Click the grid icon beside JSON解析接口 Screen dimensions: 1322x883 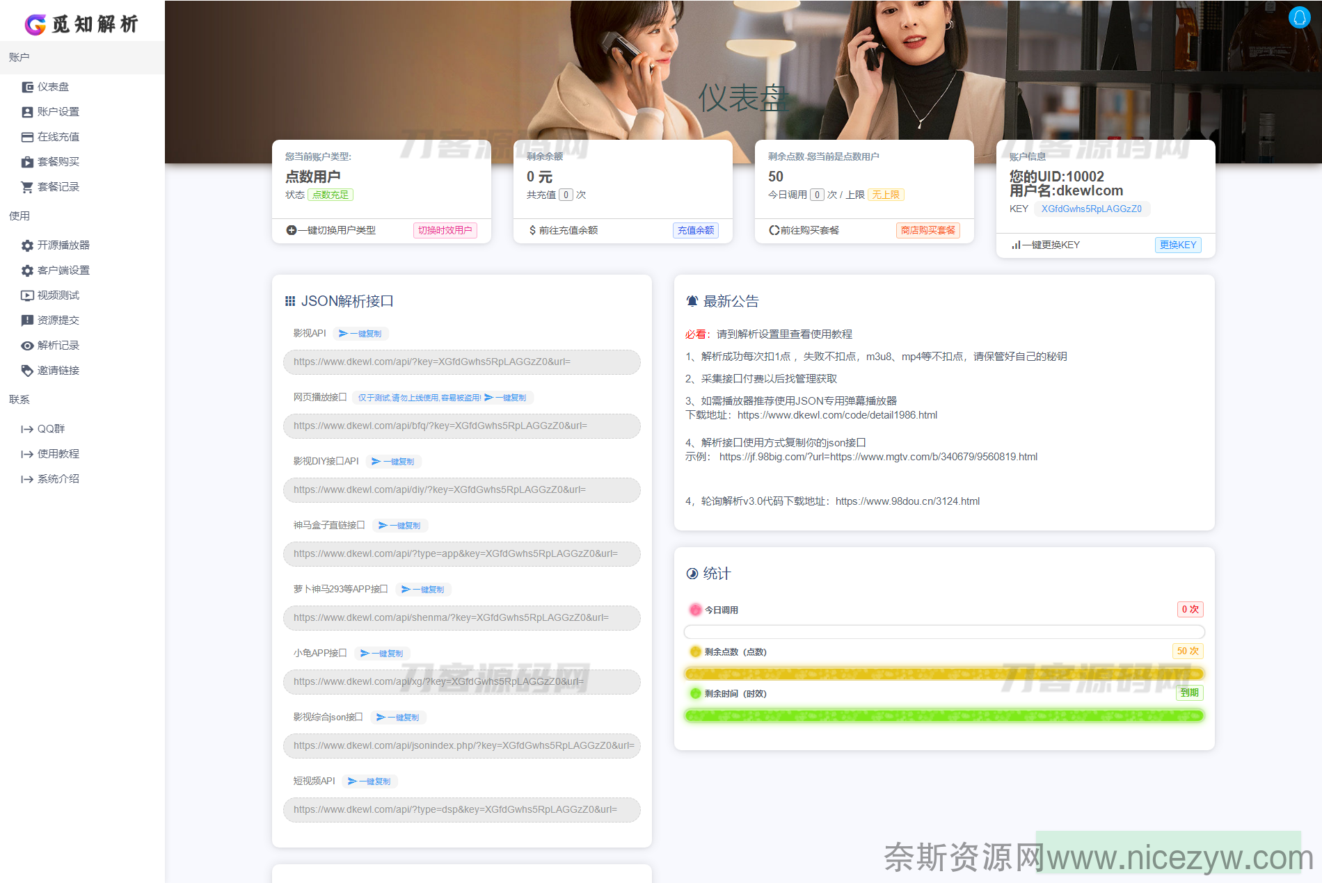coord(290,301)
